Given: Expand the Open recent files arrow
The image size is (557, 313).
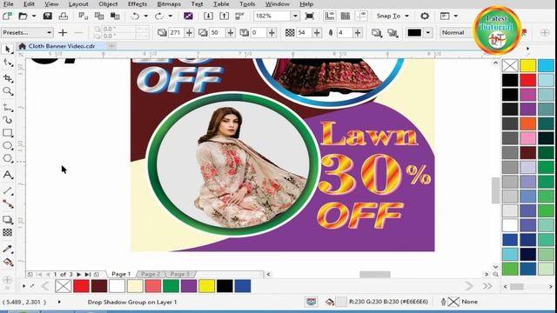Looking at the screenshot, I should 34,16.
